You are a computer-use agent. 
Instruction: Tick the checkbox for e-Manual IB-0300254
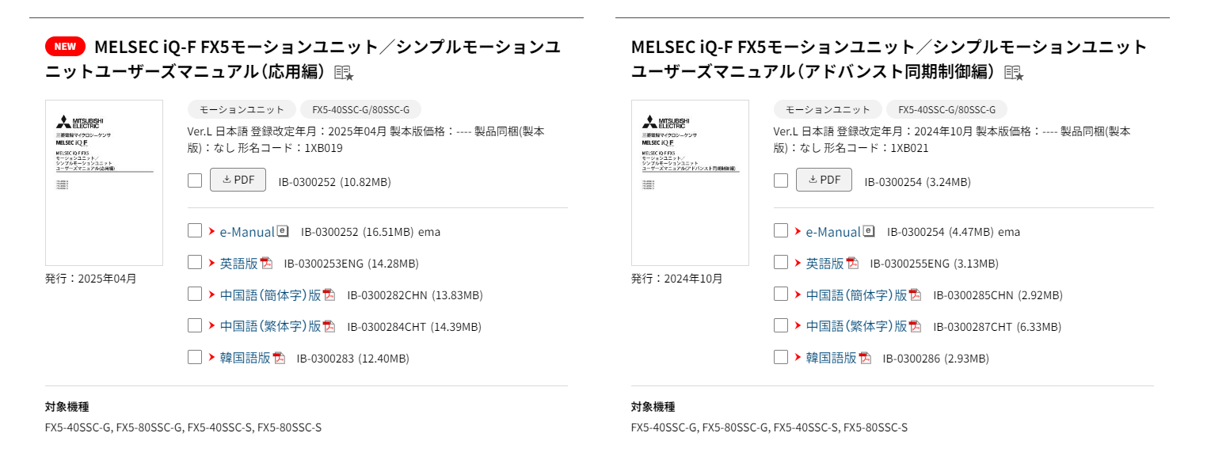[781, 231]
